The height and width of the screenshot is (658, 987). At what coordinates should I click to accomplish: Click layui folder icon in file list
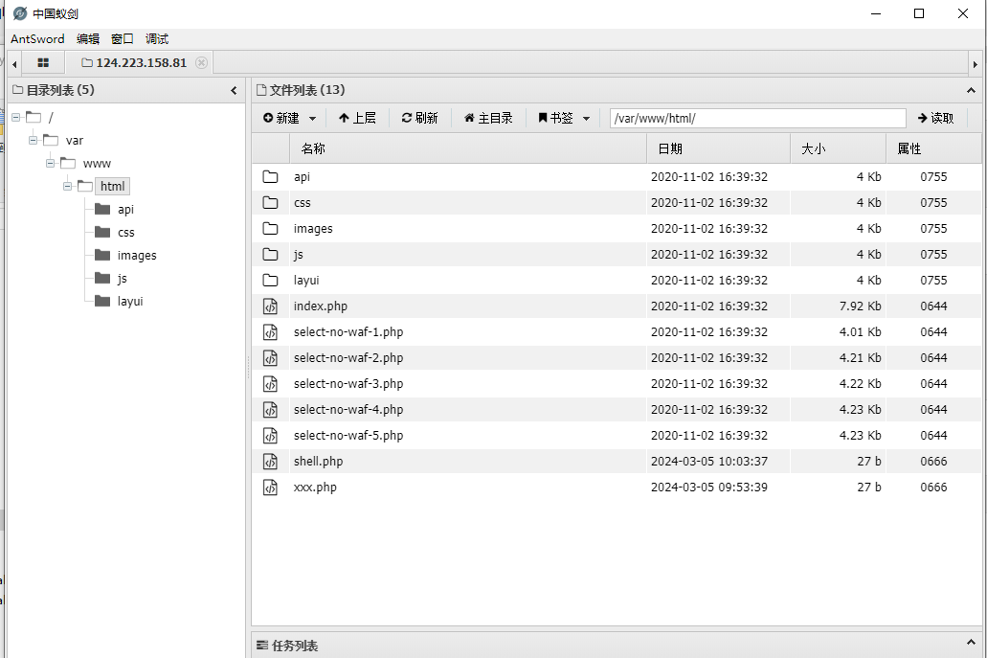(270, 281)
